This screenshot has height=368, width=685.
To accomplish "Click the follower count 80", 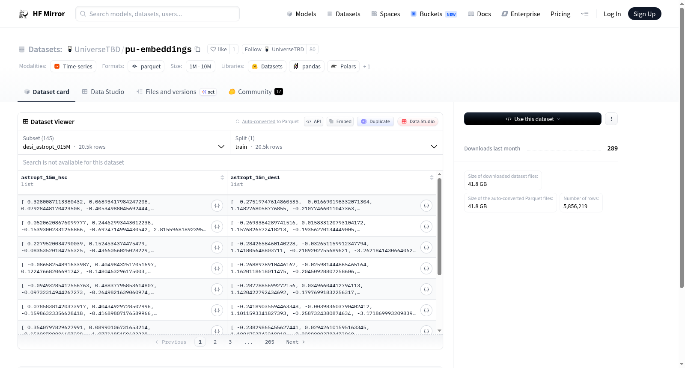I will pyautogui.click(x=313, y=49).
